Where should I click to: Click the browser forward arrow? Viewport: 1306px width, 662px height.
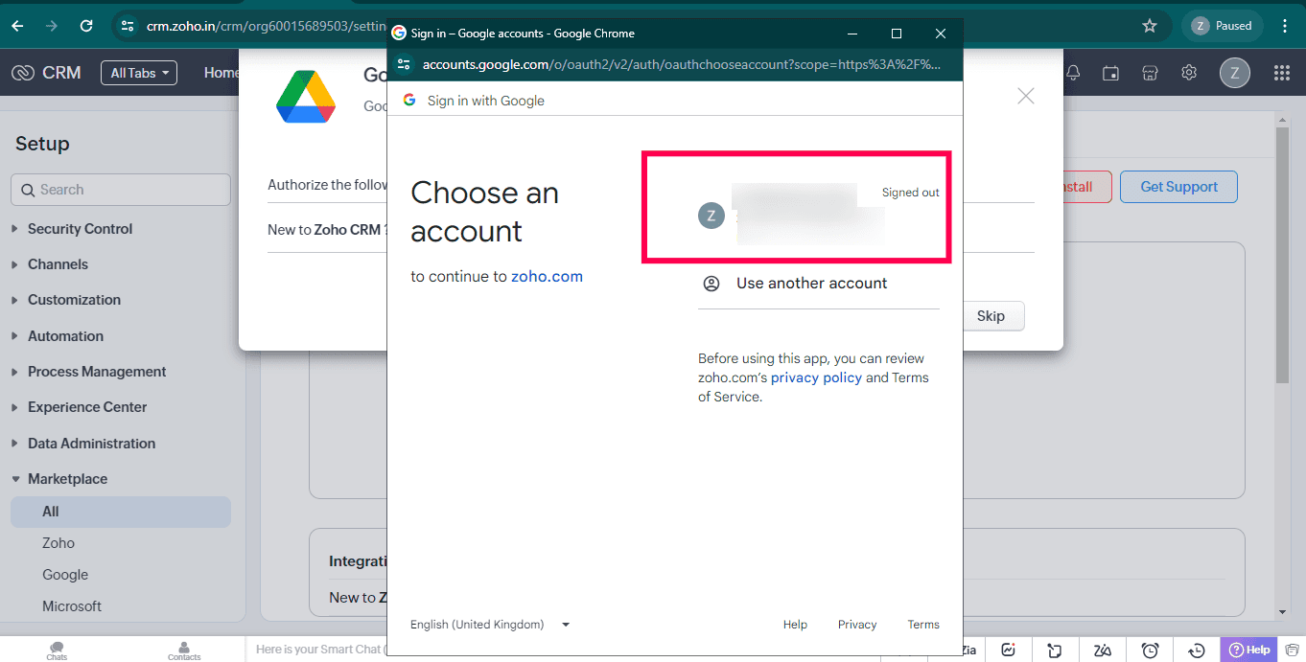coord(52,26)
